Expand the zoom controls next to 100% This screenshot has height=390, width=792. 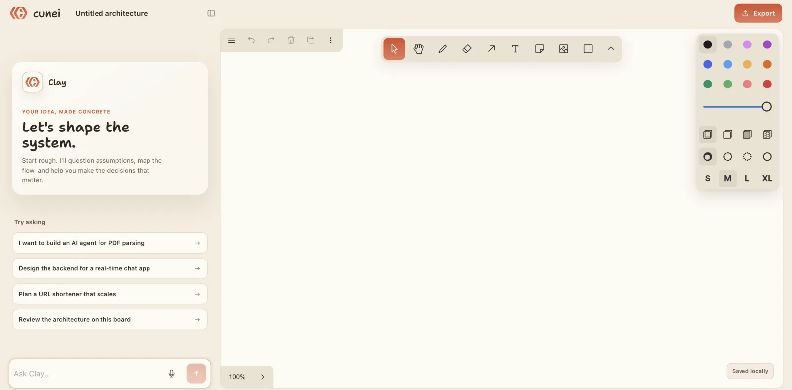pyautogui.click(x=263, y=377)
